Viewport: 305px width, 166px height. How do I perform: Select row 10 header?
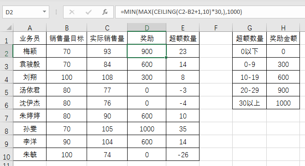[x=6, y=154]
